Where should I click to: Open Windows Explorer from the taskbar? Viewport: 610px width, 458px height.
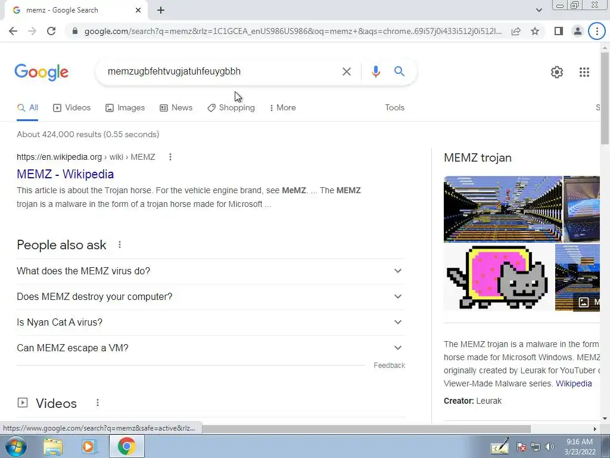point(53,447)
